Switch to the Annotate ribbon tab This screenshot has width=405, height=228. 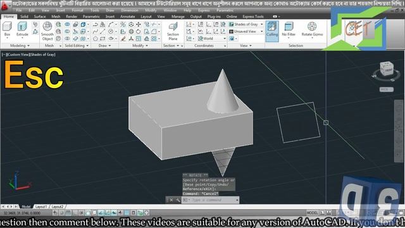(x=128, y=16)
